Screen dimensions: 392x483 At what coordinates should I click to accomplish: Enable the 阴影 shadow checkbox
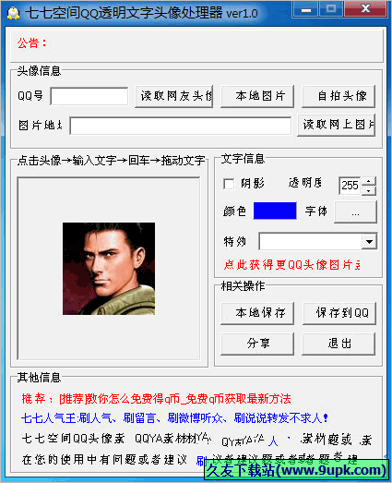click(x=229, y=184)
